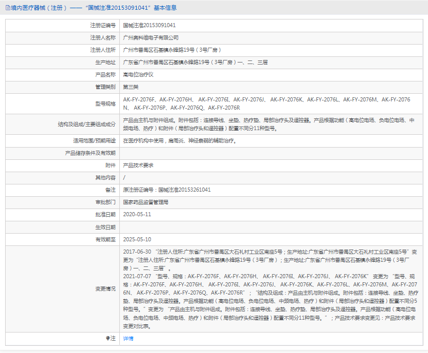Click the 审批部门 row label
Viewport: 428px width, 353px height.
105,202
